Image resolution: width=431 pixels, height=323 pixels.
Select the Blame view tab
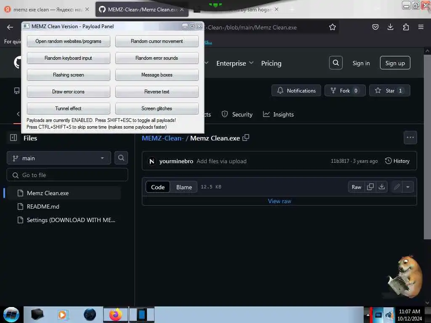click(x=184, y=187)
